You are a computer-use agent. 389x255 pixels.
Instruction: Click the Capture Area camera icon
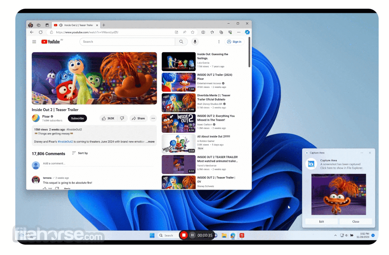click(311, 164)
